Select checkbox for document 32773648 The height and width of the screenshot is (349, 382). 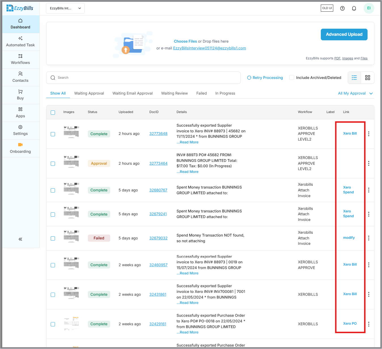53,134
